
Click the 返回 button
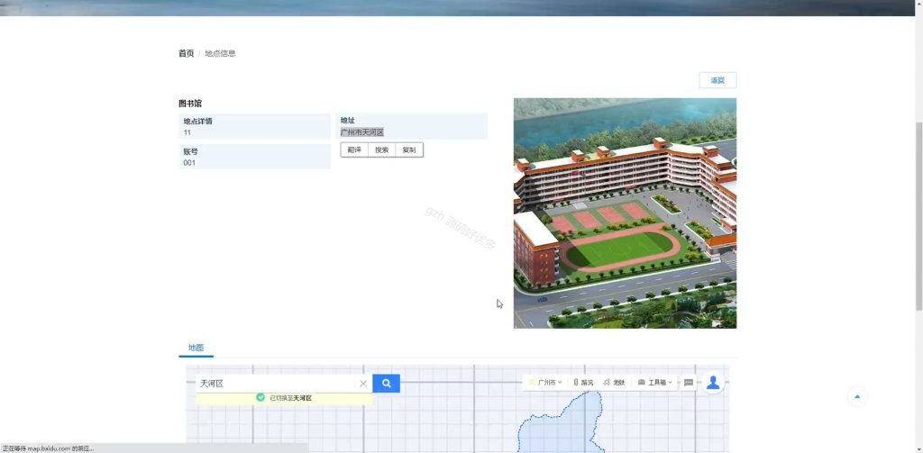(x=717, y=80)
